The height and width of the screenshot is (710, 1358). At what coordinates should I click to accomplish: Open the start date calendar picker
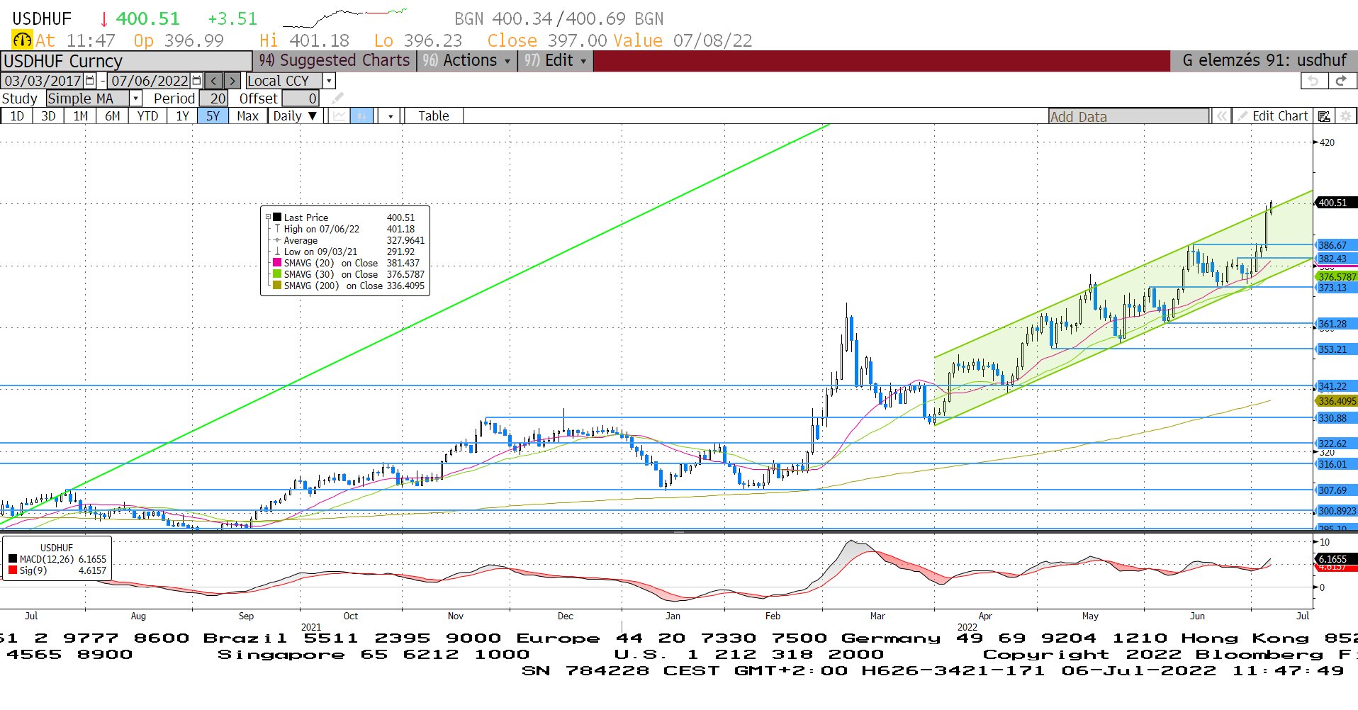coord(90,81)
